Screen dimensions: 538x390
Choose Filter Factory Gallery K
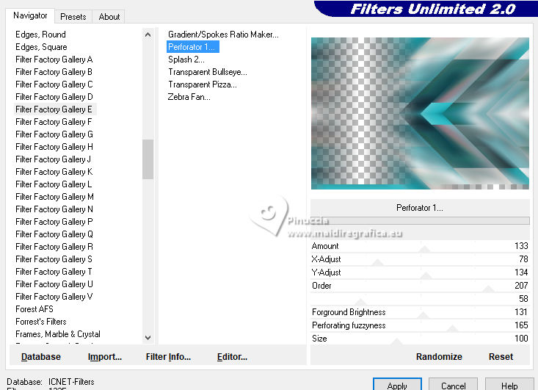[54, 172]
